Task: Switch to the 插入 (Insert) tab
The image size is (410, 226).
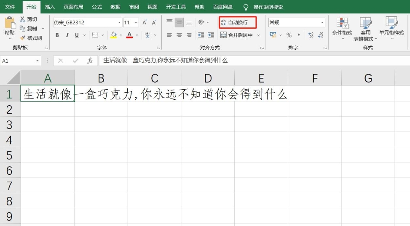Action: [x=50, y=7]
